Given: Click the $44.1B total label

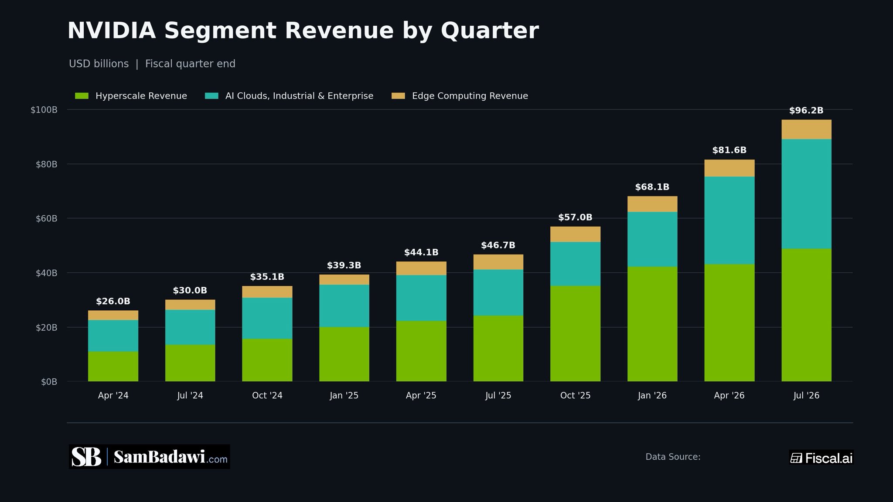Looking at the screenshot, I should [x=421, y=252].
